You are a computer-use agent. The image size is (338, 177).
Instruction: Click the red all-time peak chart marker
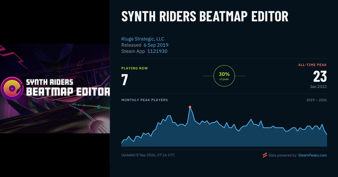pos(190,107)
